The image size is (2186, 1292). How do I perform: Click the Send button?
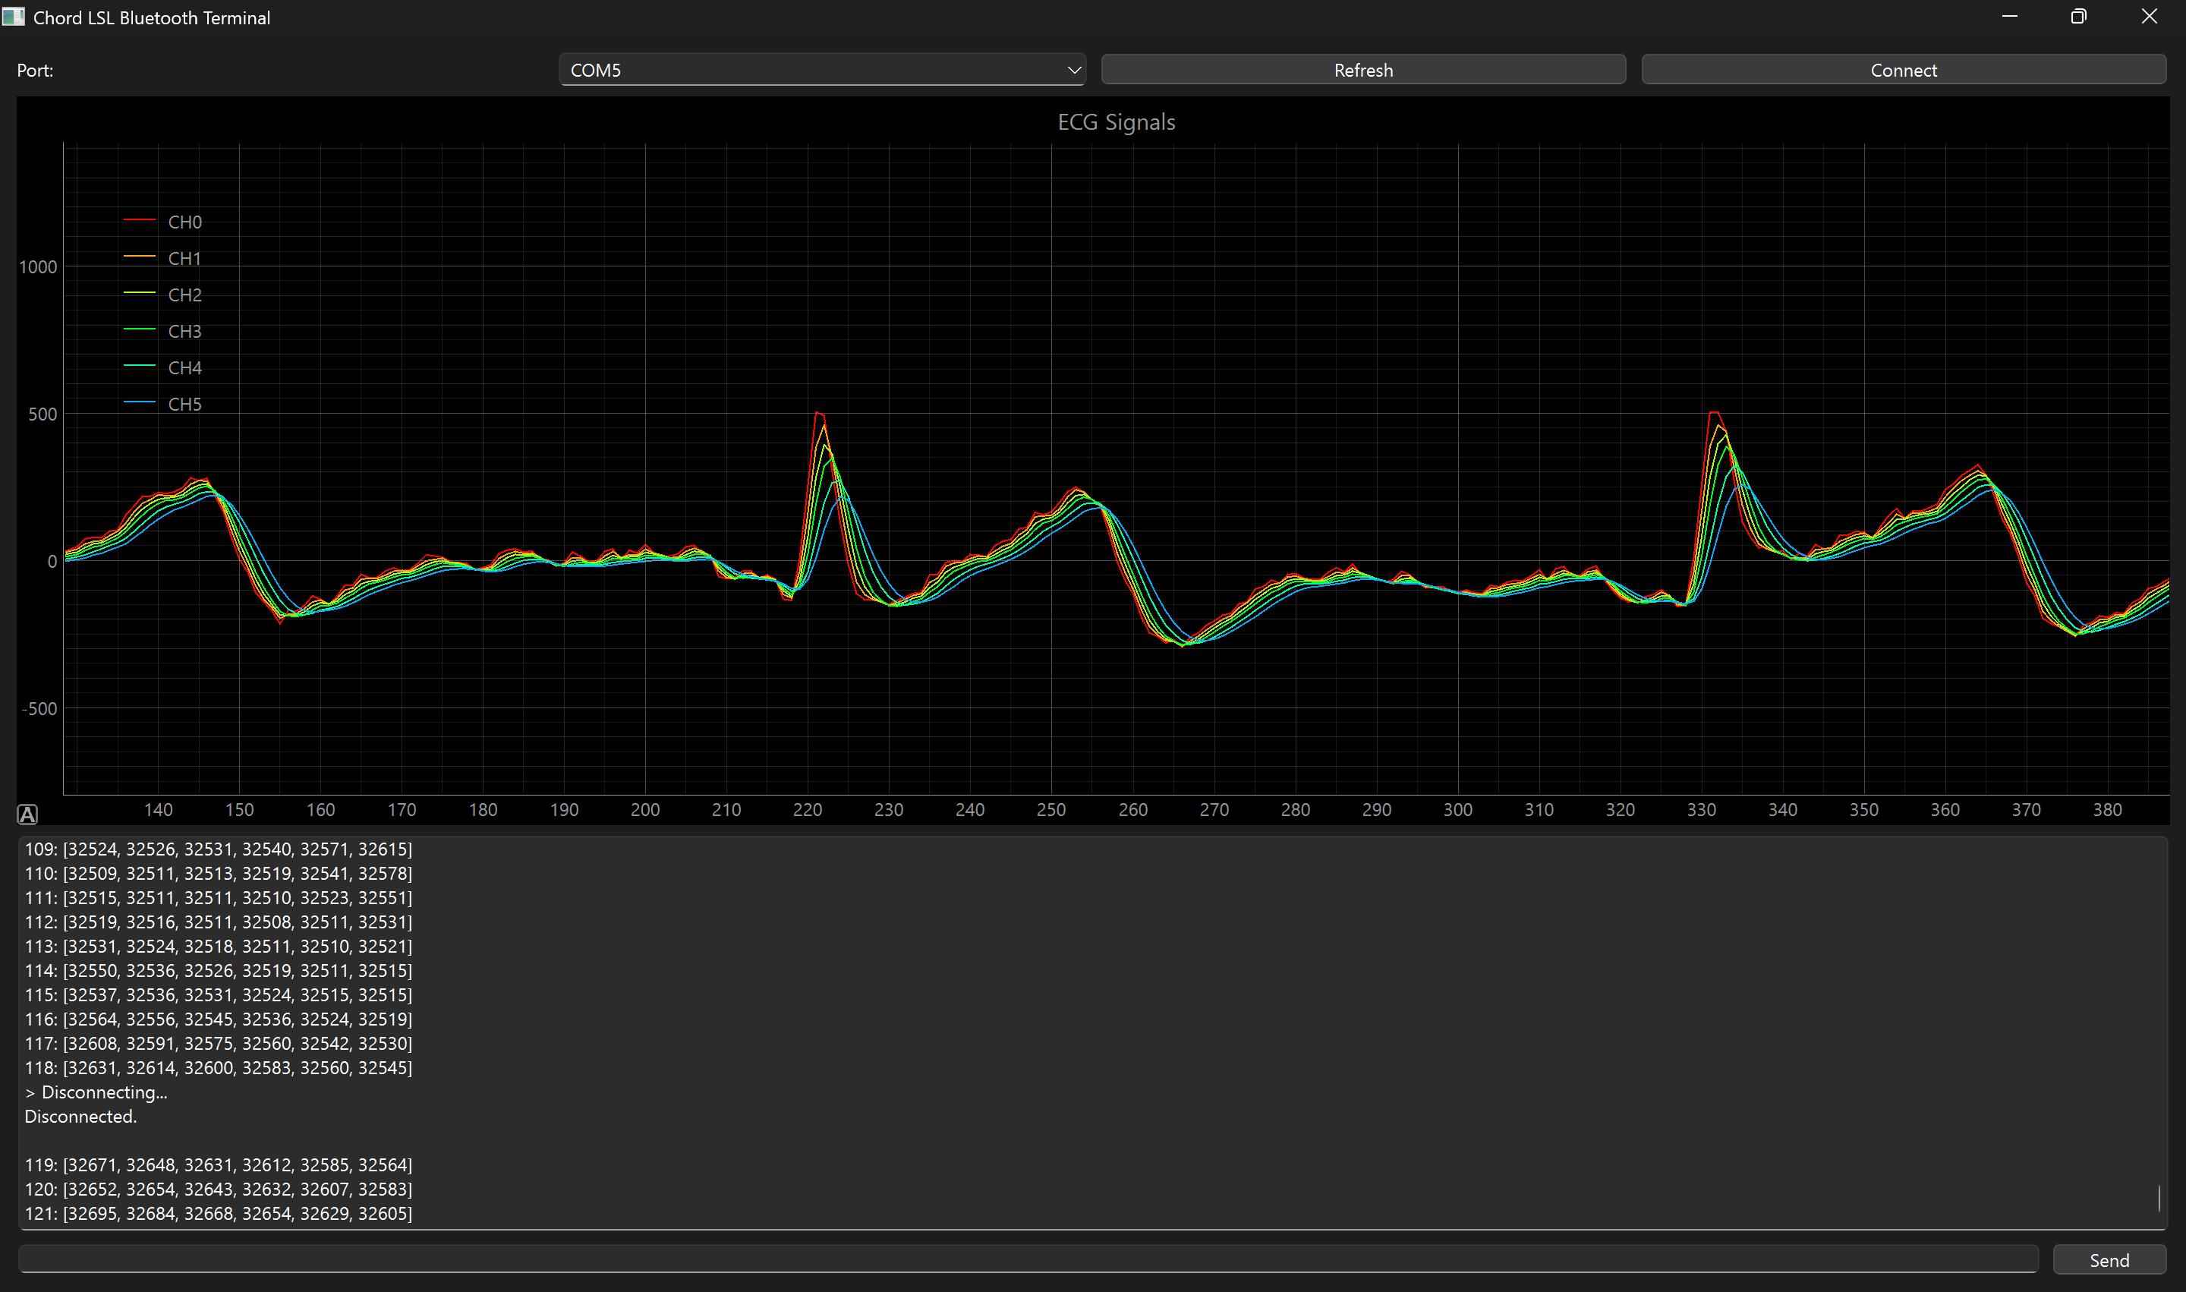[2109, 1260]
